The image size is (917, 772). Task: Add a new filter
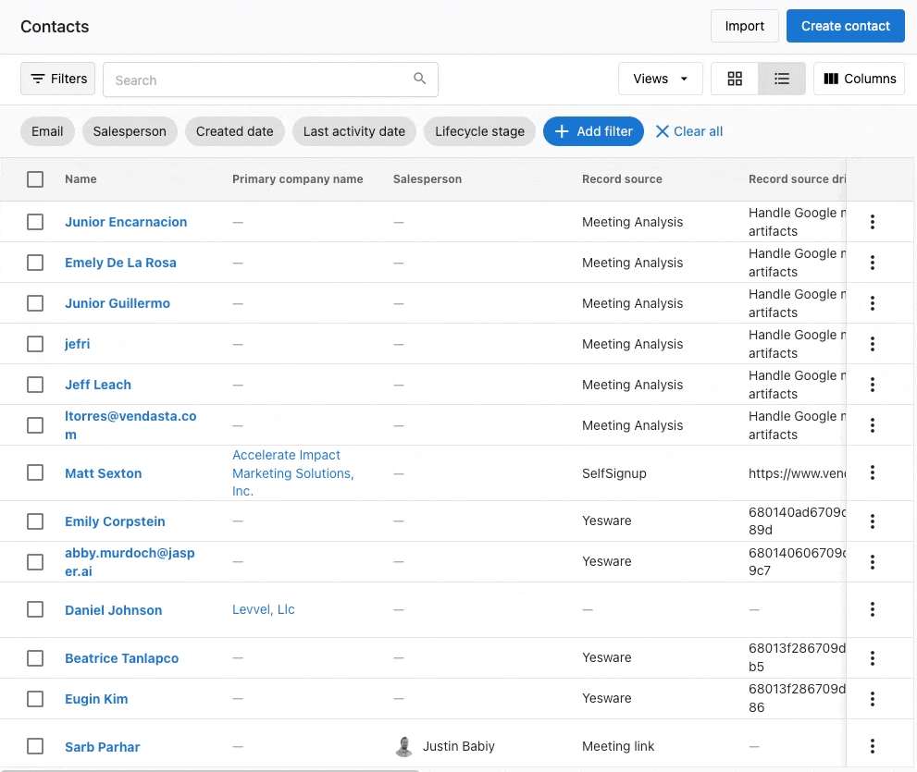(593, 131)
